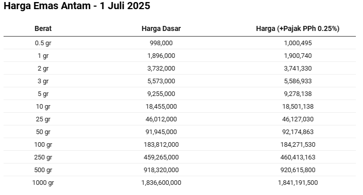Image resolution: width=363 pixels, height=195 pixels.
Task: Select the 0.5 gr weight cell
Action: tap(43, 43)
